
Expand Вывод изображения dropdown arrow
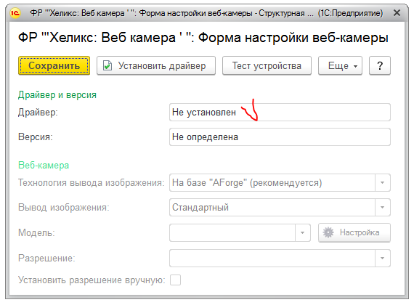(382, 207)
